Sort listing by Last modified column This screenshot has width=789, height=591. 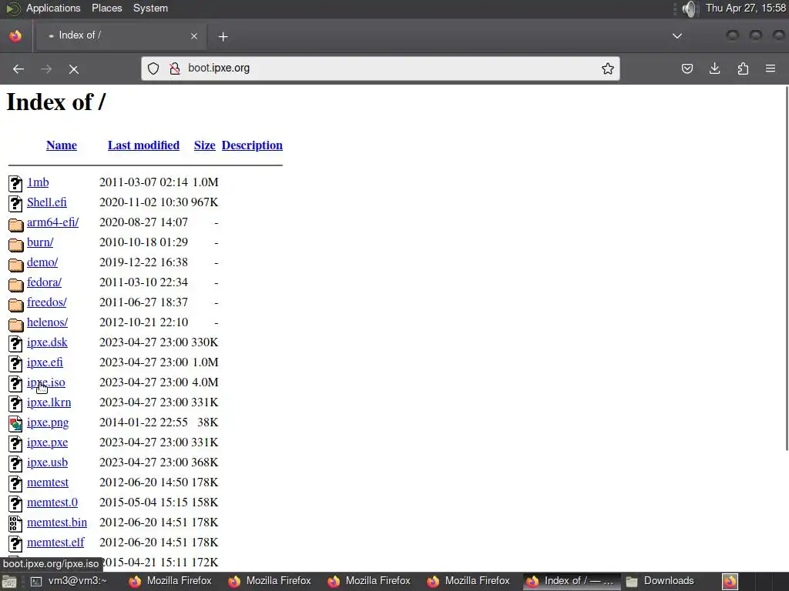coord(143,145)
